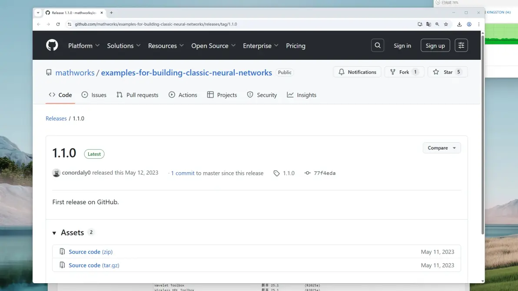Click the GitHub logo icon

click(52, 45)
